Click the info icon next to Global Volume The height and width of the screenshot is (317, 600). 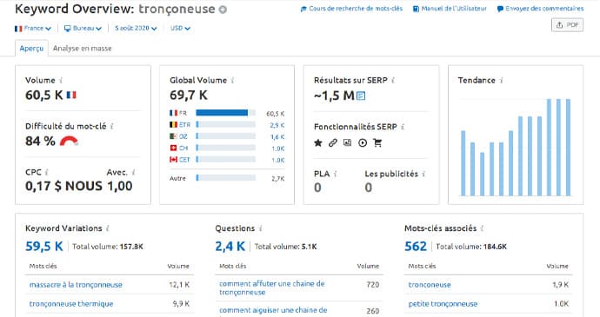click(233, 80)
